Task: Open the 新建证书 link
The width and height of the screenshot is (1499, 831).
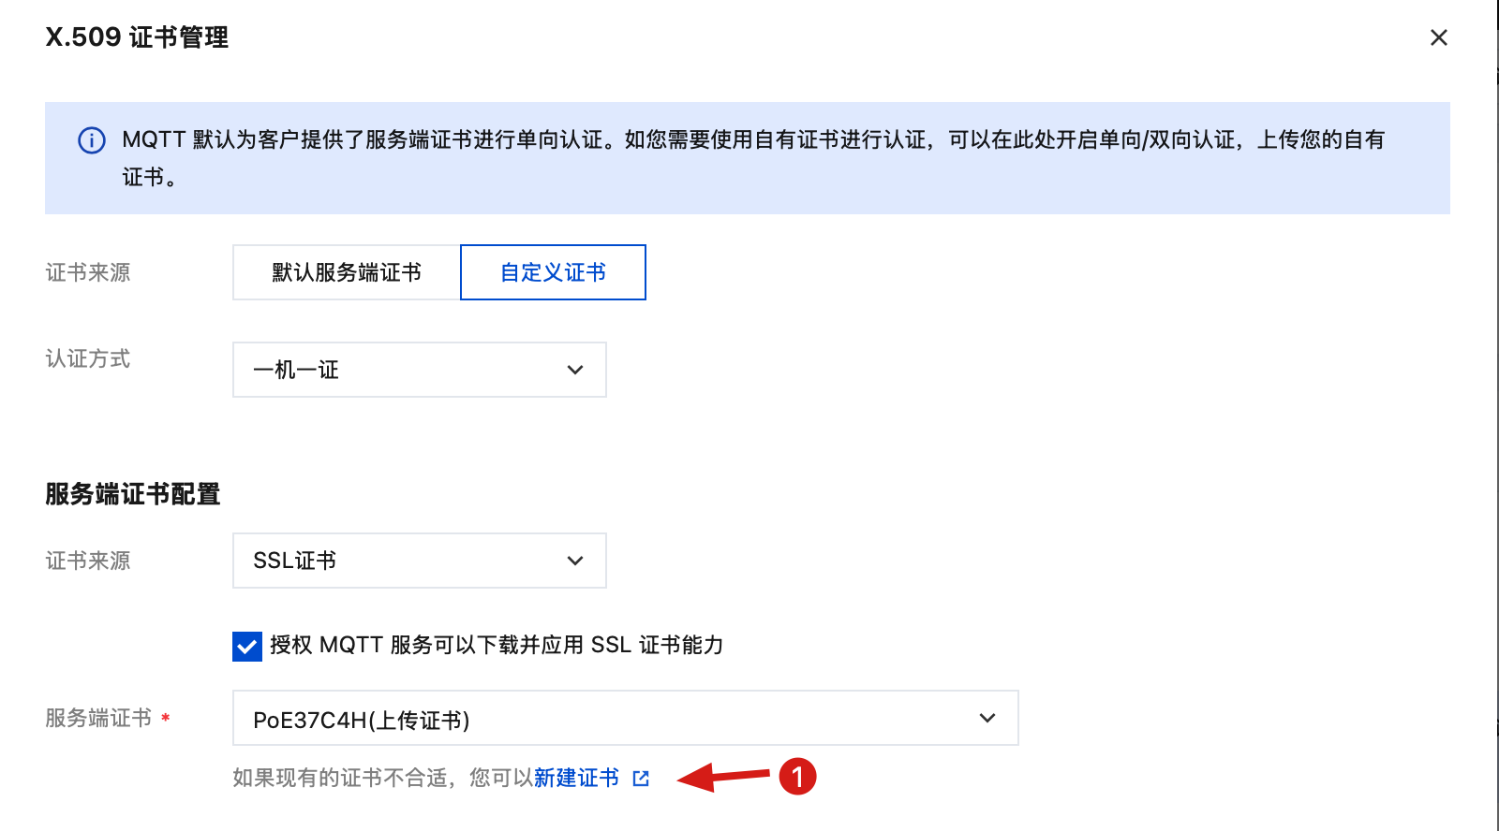Action: point(576,778)
